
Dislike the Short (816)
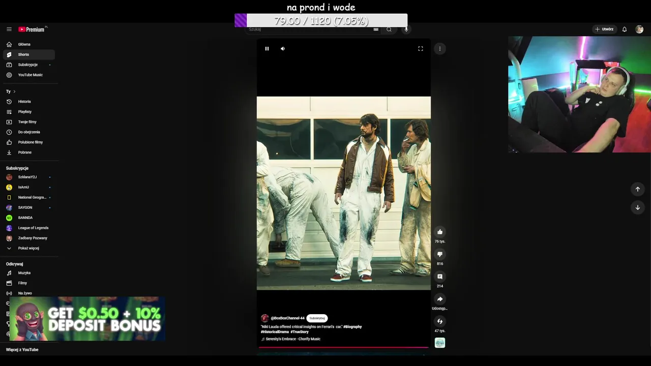(440, 254)
